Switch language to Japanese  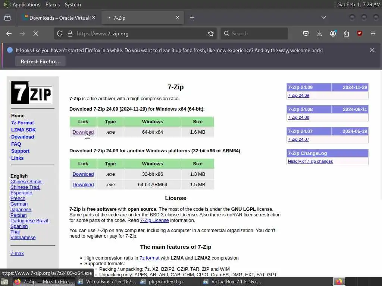pos(21,210)
